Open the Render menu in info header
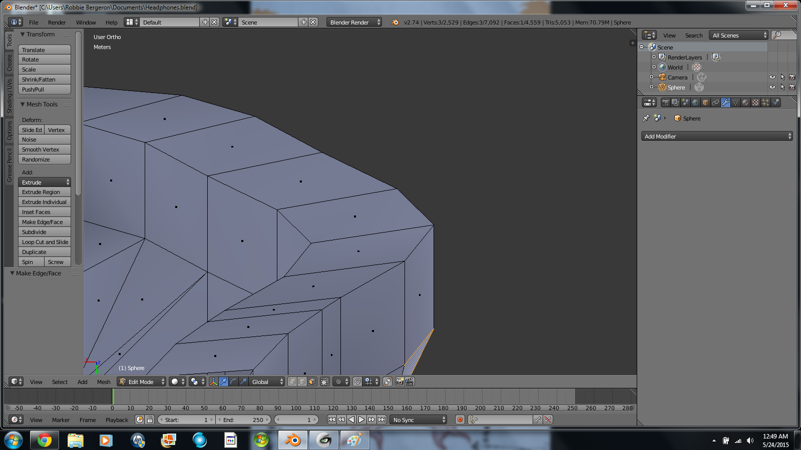The height and width of the screenshot is (450, 801). pyautogui.click(x=57, y=22)
